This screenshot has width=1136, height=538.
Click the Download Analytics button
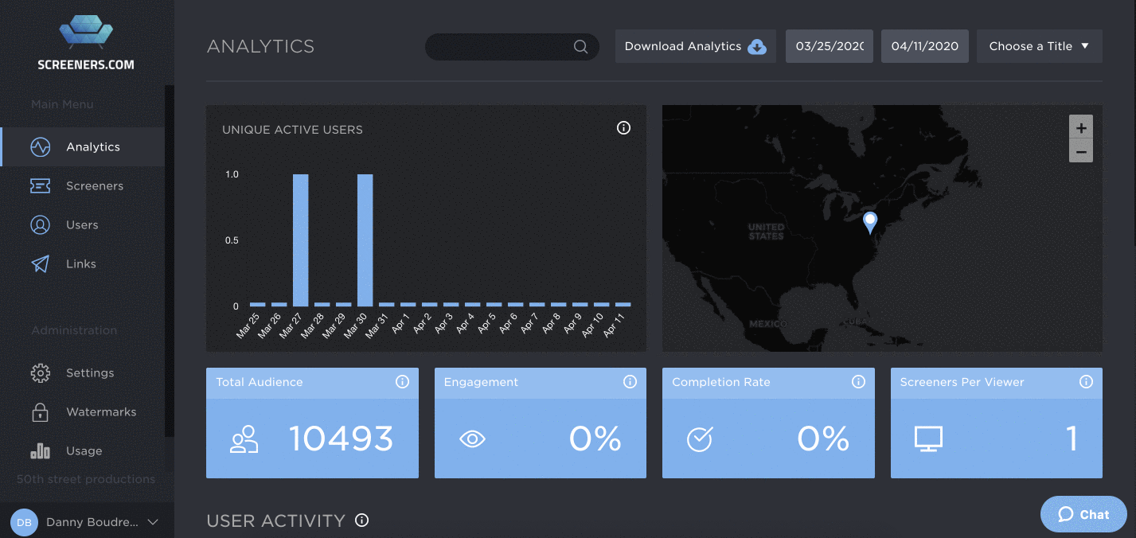tap(694, 46)
